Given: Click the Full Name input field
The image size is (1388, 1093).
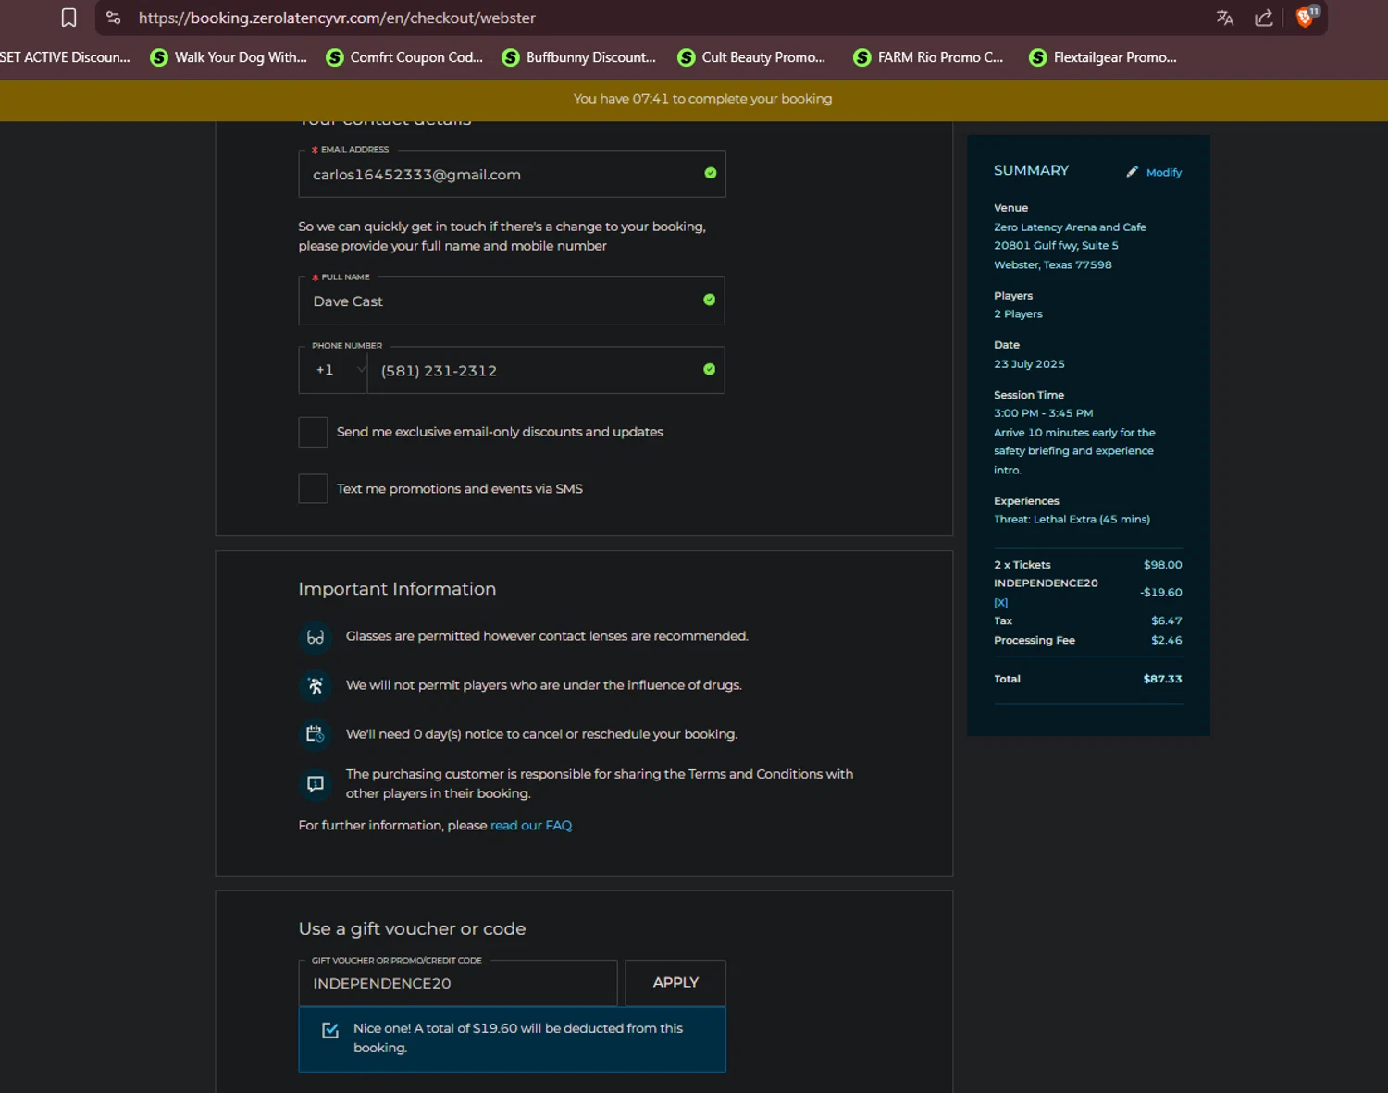Looking at the screenshot, I should [512, 301].
